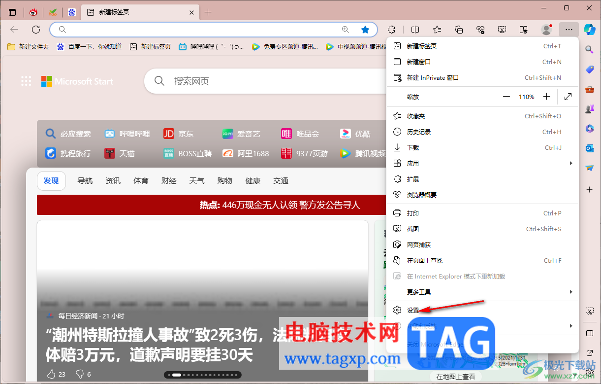Increase zoom with the plus control
The height and width of the screenshot is (384, 601).
(546, 97)
